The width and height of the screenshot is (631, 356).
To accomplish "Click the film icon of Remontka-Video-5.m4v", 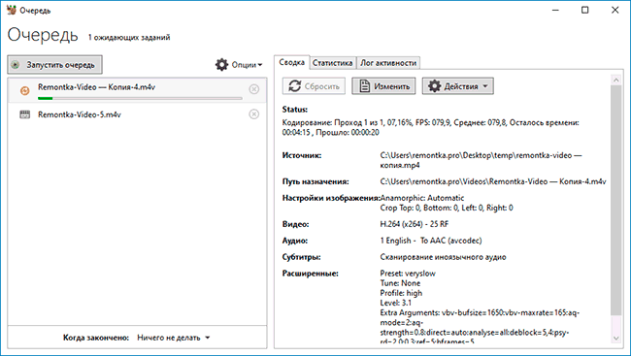I will (25, 114).
